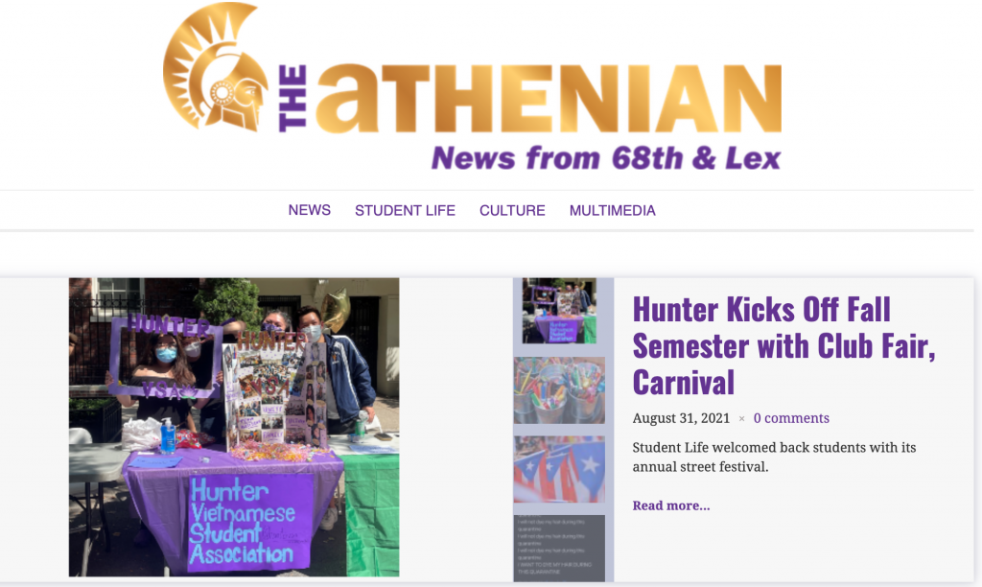This screenshot has height=587, width=982.
Task: Click the large Vietnamese Student Association photo
Action: 234,427
